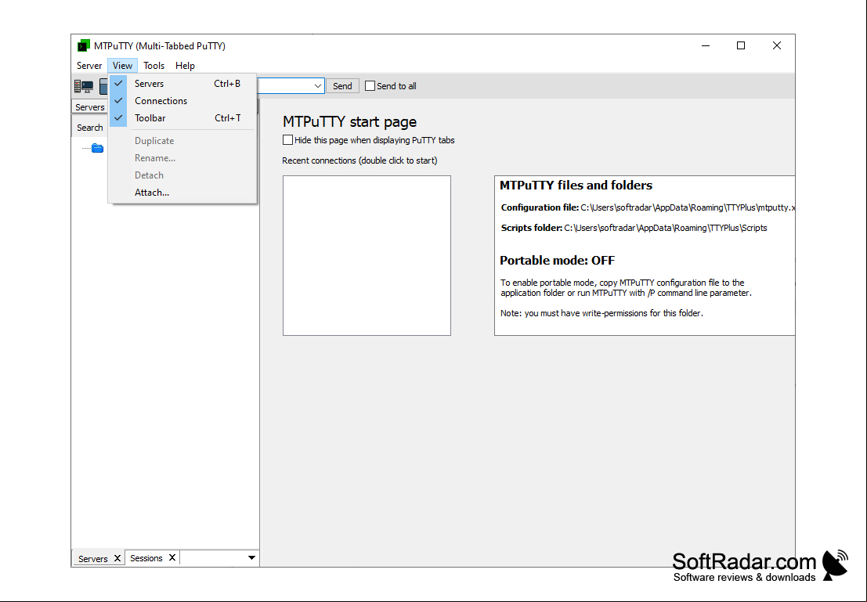Open the command combo box dropdown arrow
Image resolution: width=867 pixels, height=602 pixels.
(317, 85)
